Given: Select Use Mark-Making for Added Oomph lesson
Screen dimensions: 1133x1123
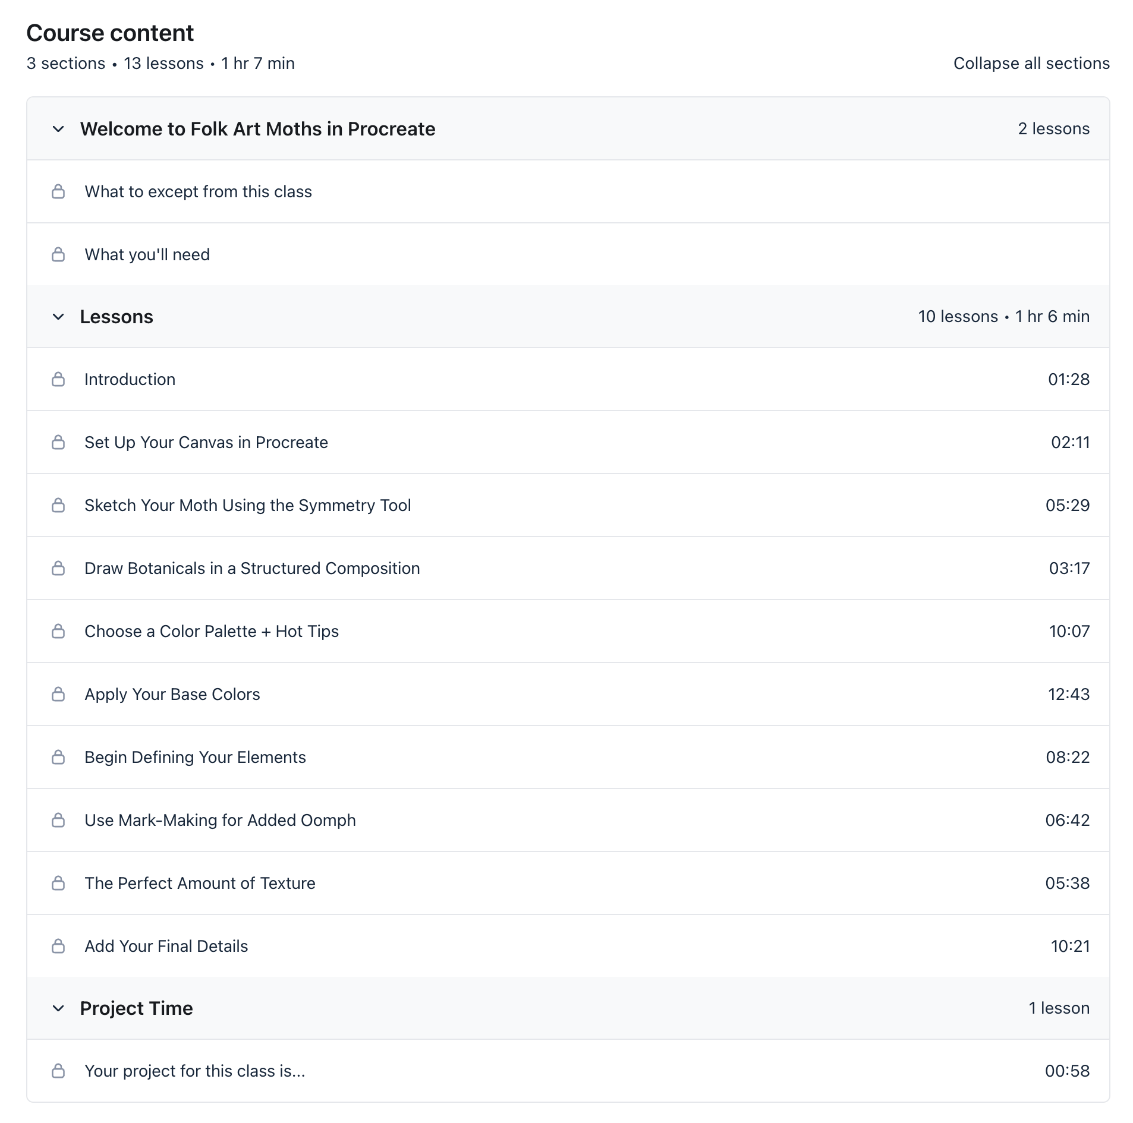Looking at the screenshot, I should click(x=220, y=820).
